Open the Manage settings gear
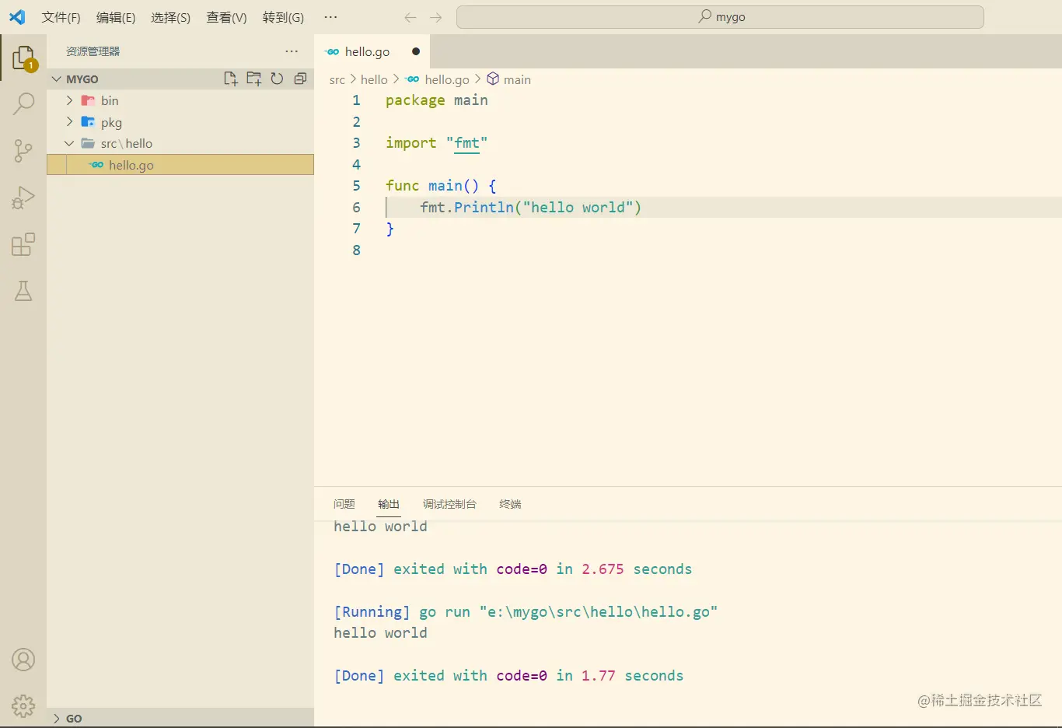 coord(23,705)
